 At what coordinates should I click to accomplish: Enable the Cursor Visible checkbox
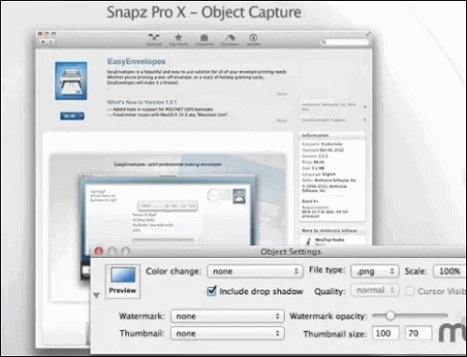409,292
